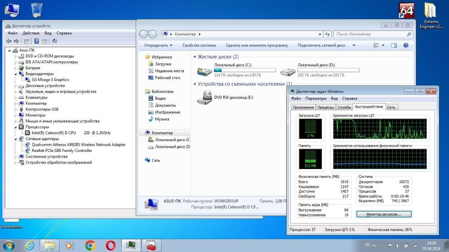The height and width of the screenshot is (252, 449).
Task: Open Windows Media Player from the taskbar
Action: point(70,245)
